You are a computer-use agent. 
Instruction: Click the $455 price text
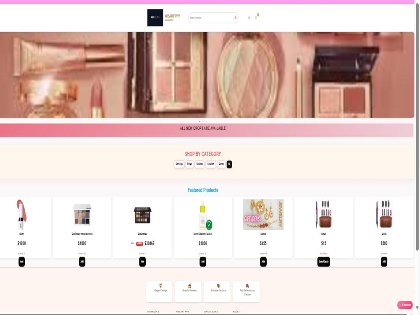click(x=263, y=244)
